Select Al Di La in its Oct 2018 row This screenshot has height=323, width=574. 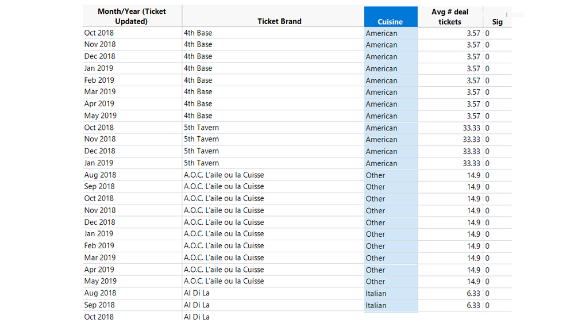click(x=197, y=317)
